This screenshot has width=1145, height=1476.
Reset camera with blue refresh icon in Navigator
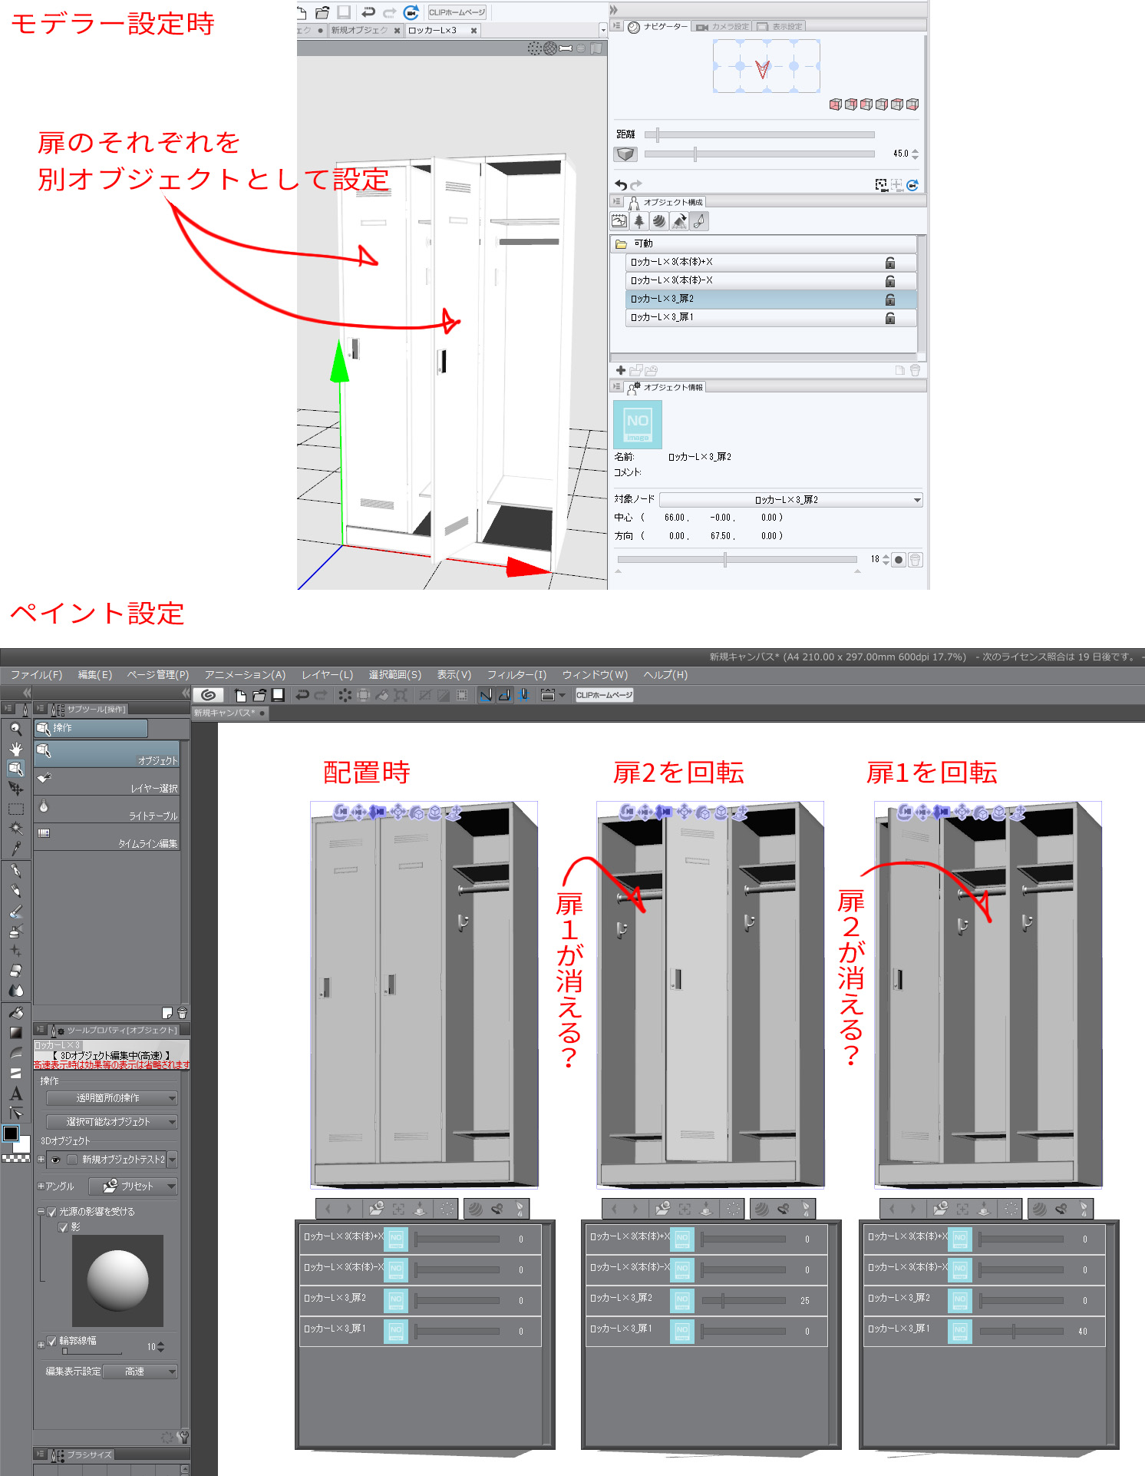tap(912, 184)
